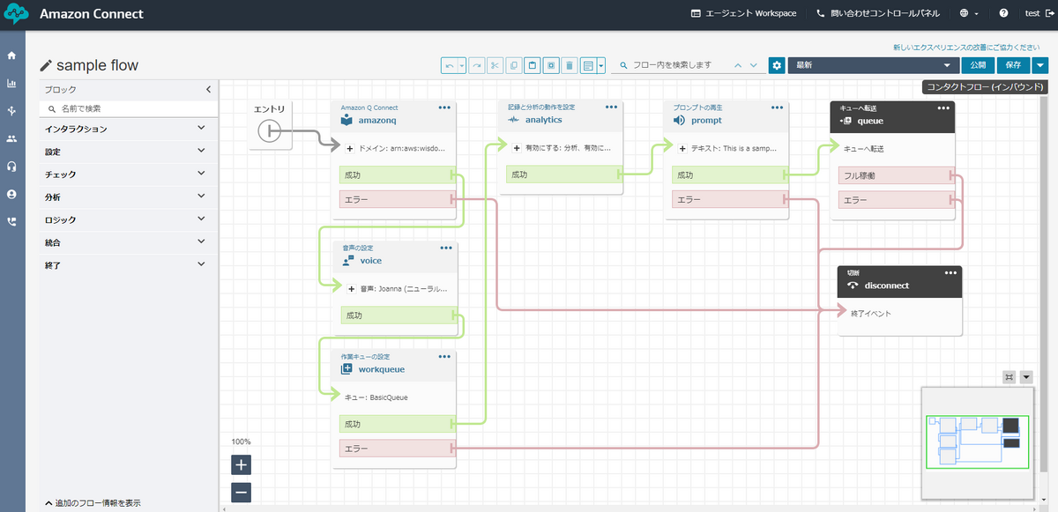Show 追加のフロー情報を表示 section
The height and width of the screenshot is (512, 1058).
pyautogui.click(x=93, y=503)
